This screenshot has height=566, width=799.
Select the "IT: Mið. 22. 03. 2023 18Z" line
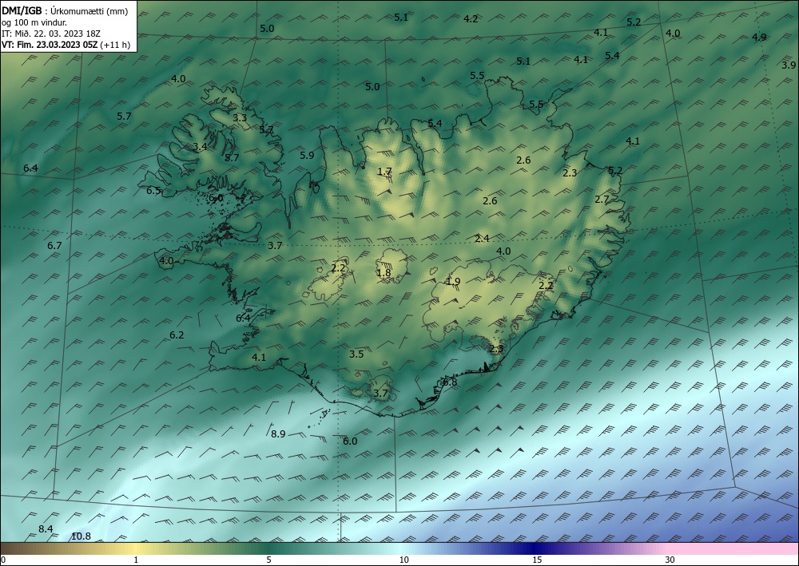pos(51,33)
